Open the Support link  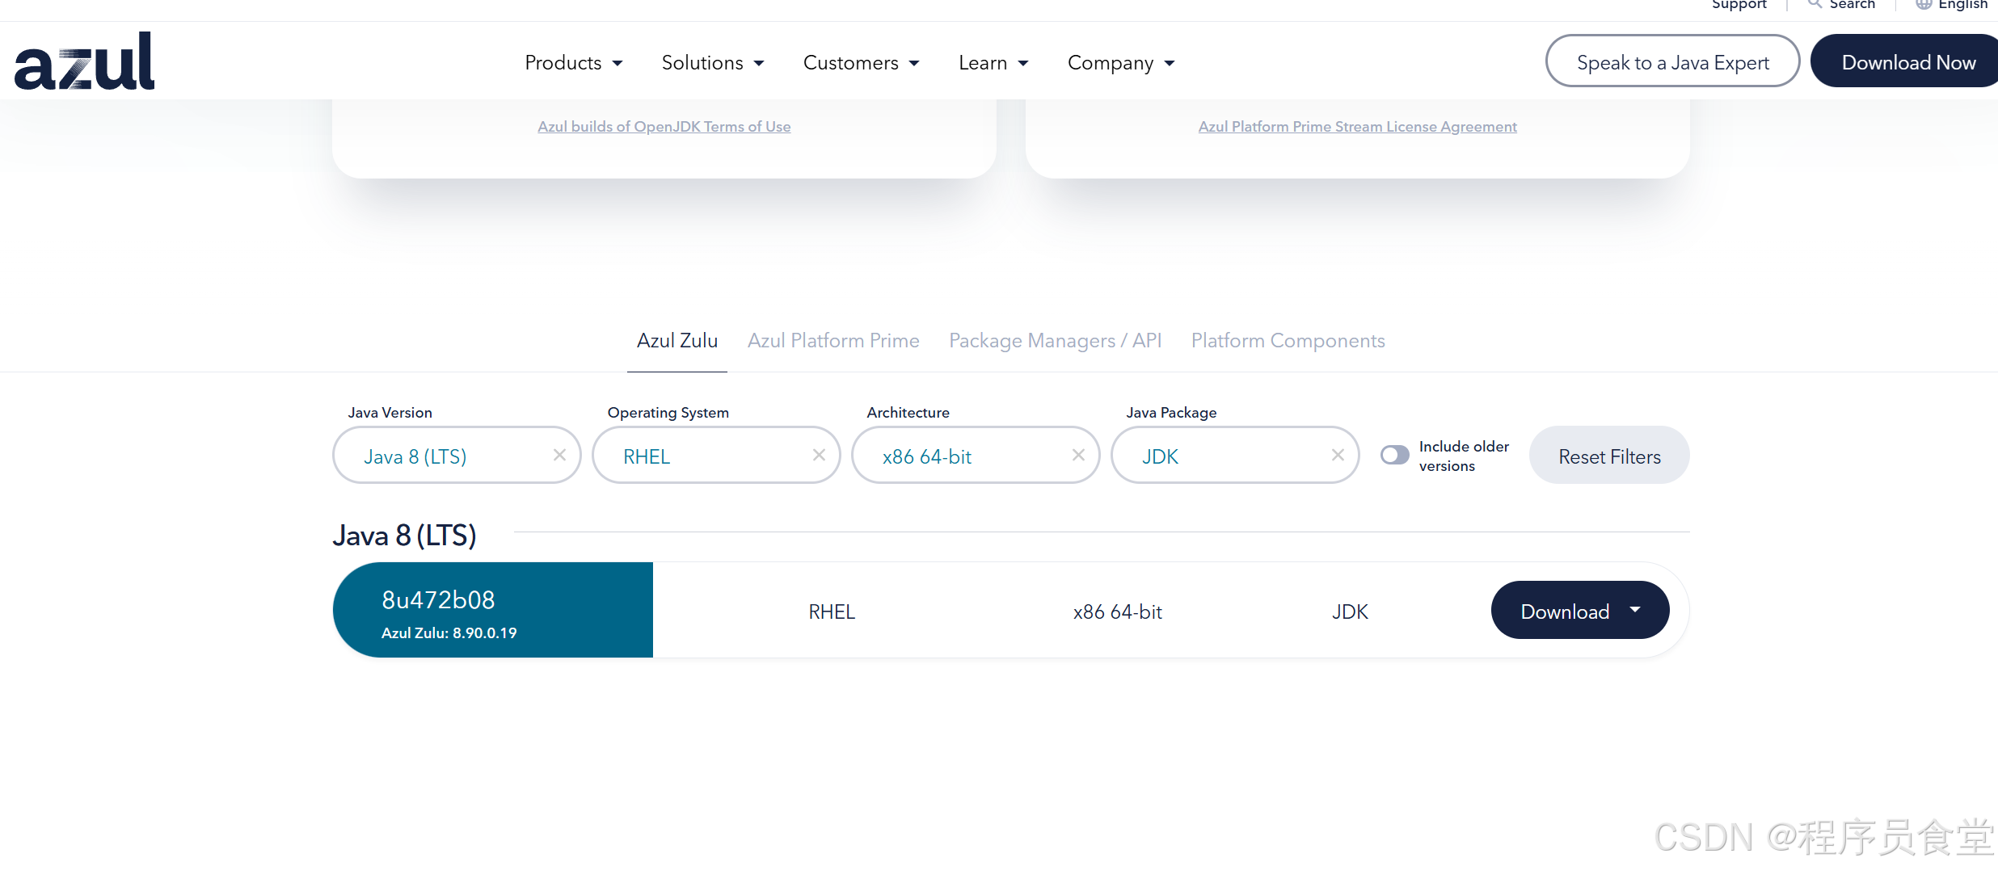(1739, 4)
